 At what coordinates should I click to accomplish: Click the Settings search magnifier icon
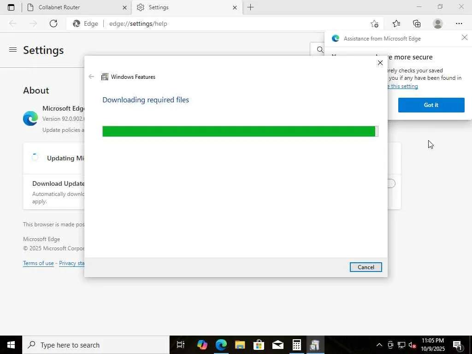320,49
